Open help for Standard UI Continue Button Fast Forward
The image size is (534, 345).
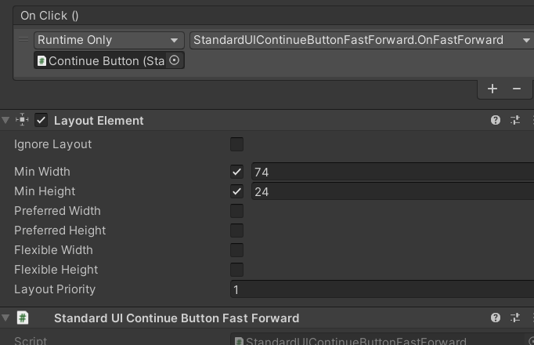pos(496,318)
